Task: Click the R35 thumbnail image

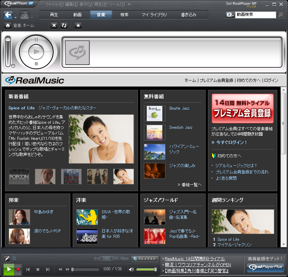Action: click(x=87, y=236)
